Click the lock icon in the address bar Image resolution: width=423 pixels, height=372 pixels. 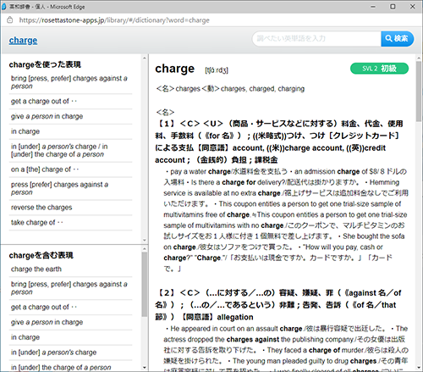coord(10,20)
